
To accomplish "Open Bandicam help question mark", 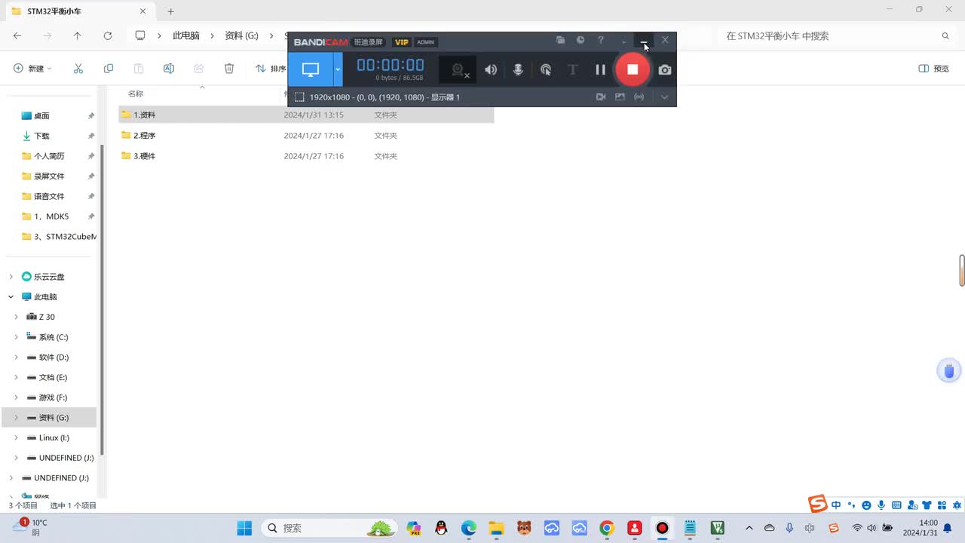I will (x=601, y=40).
